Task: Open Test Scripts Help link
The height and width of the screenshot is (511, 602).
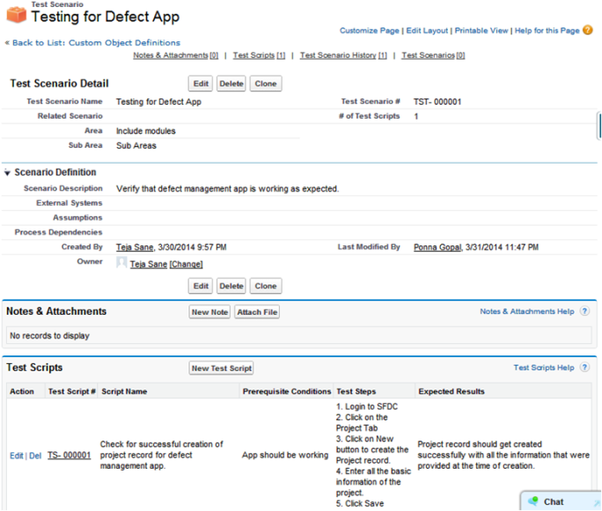Action: [x=544, y=367]
